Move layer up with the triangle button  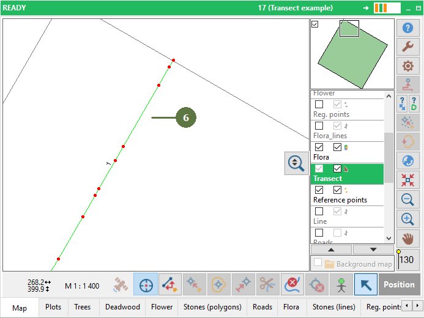(x=331, y=250)
